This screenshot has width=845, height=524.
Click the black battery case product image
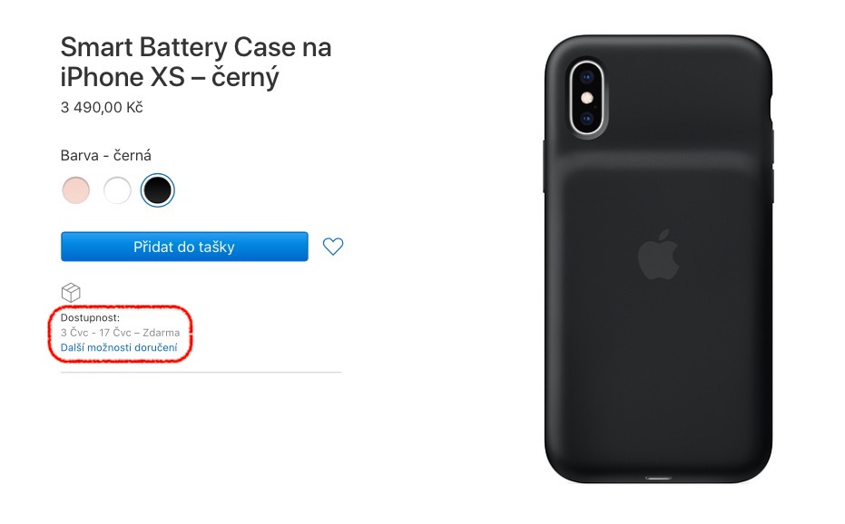point(658,259)
